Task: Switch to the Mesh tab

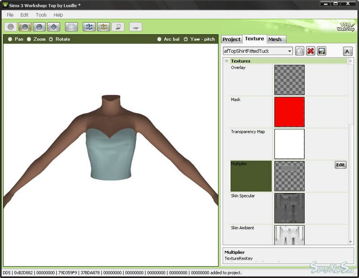Action: (275, 39)
